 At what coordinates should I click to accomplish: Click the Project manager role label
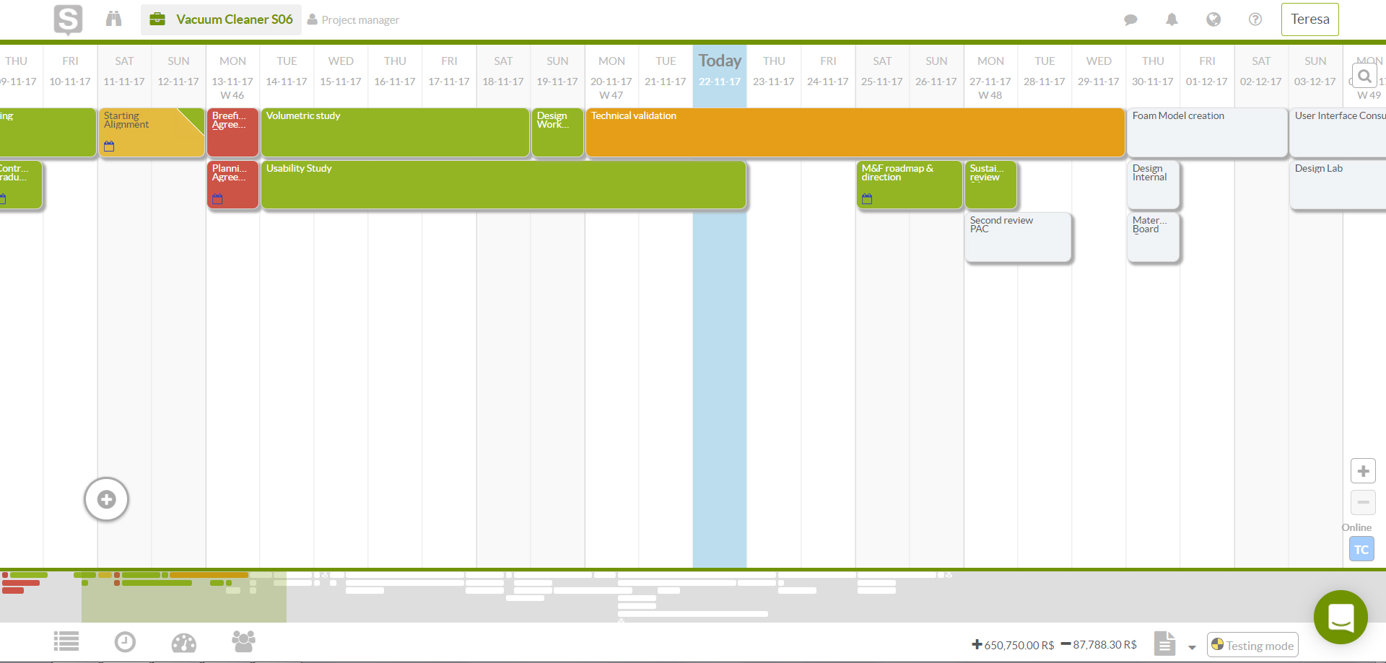[x=353, y=20]
